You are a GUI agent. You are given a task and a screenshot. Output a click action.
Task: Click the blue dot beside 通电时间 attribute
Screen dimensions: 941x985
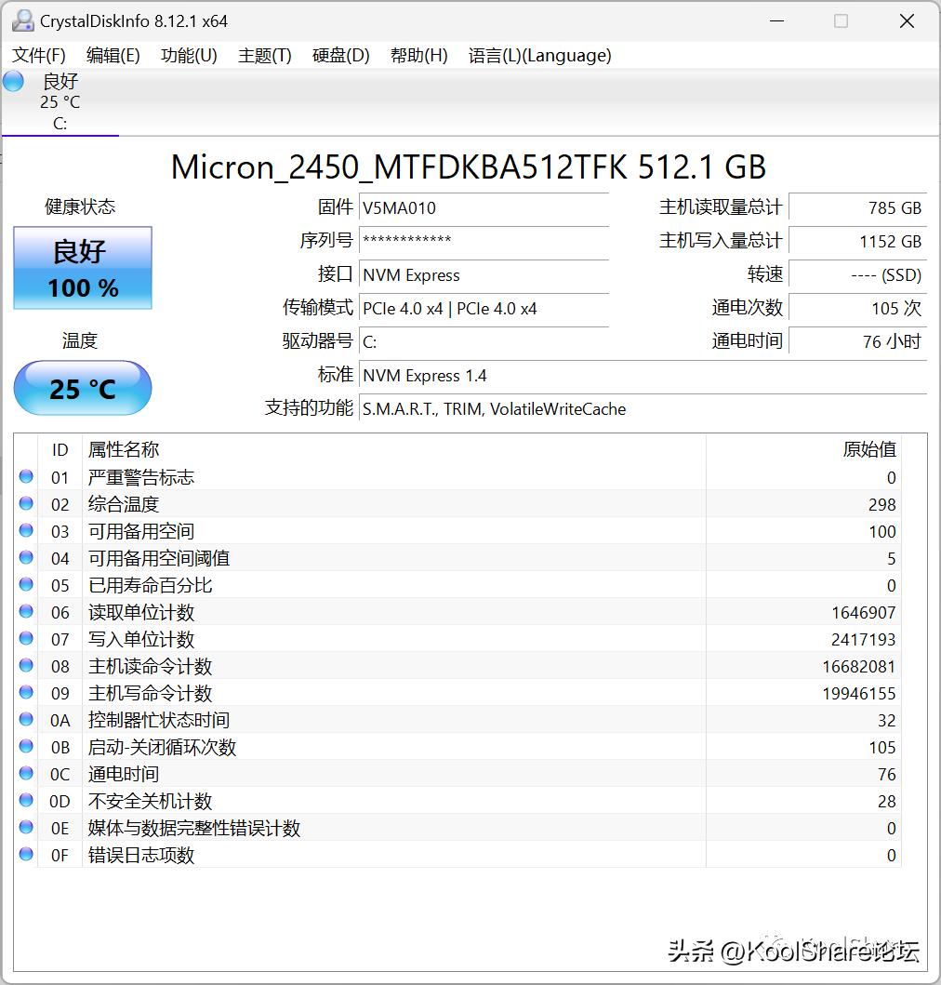25,773
